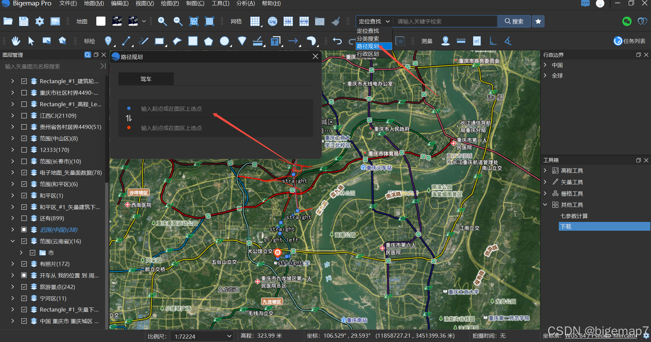Click the WGS 84 / Pseudo-Mercator coordinate link

tap(601, 336)
